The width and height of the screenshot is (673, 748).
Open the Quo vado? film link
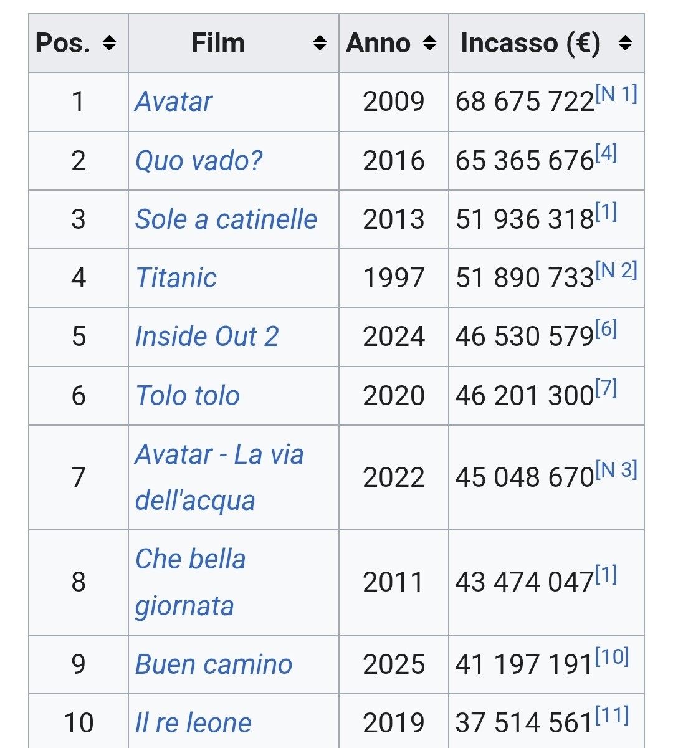pyautogui.click(x=199, y=161)
